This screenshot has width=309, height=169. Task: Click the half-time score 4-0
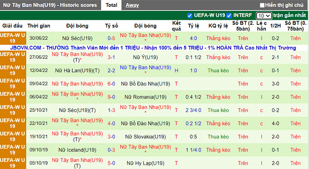tap(275, 123)
